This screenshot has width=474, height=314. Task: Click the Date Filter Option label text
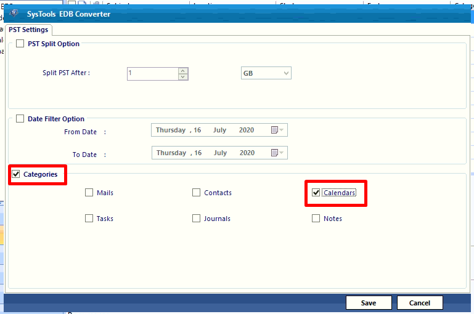(x=56, y=119)
